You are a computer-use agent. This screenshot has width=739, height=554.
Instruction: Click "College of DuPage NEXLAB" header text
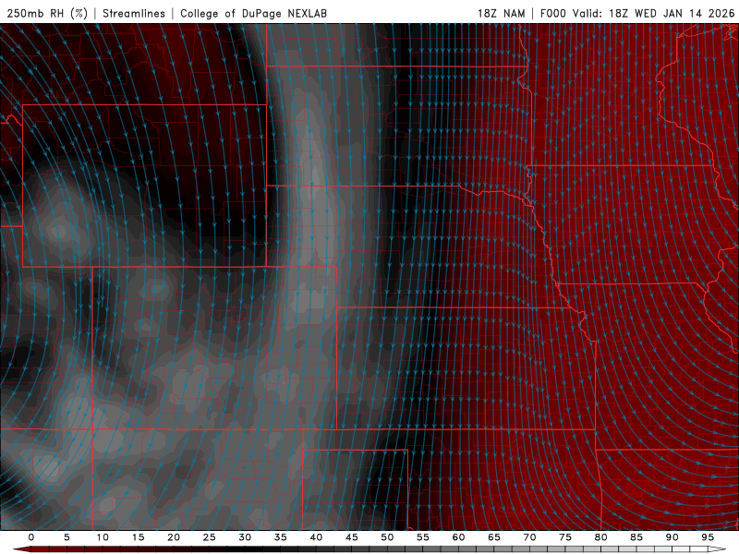coord(253,13)
